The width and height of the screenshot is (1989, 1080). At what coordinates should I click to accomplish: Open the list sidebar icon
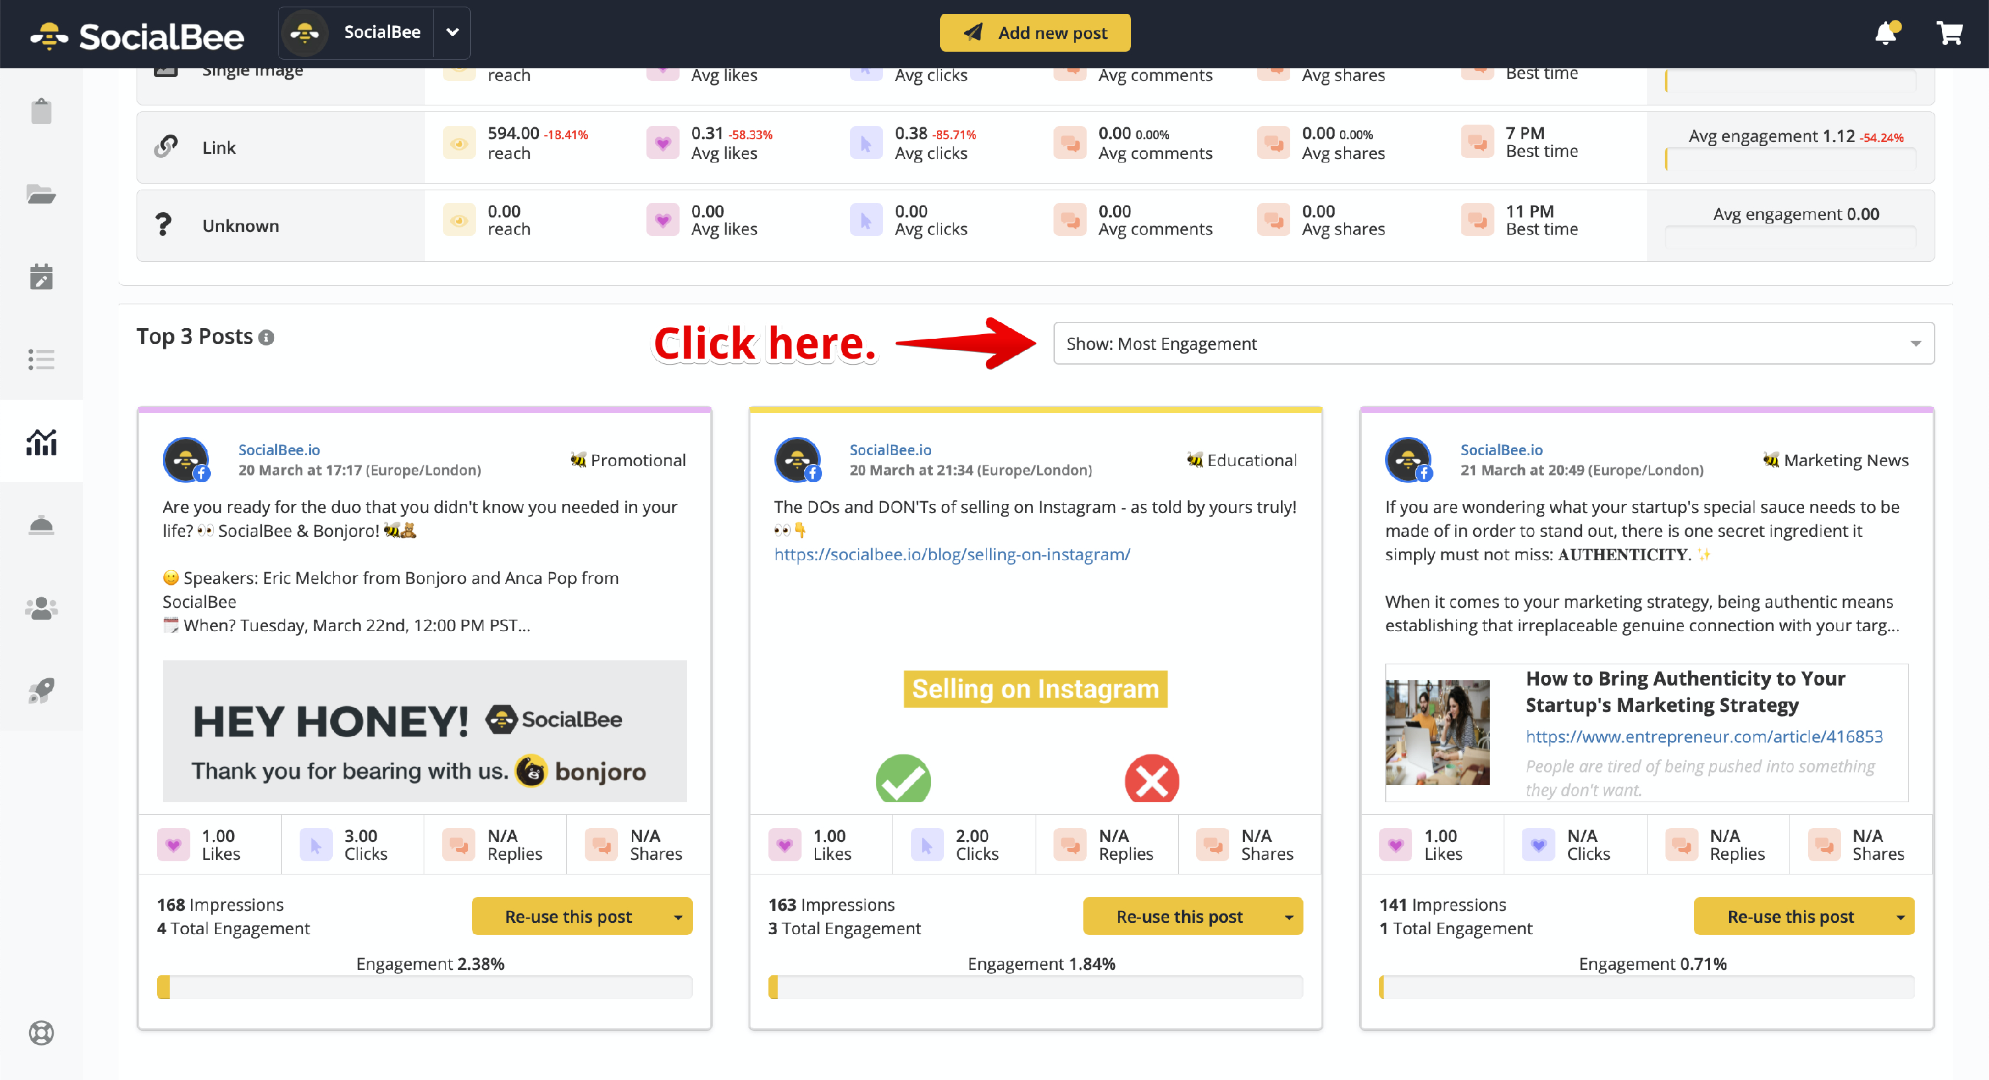point(41,359)
